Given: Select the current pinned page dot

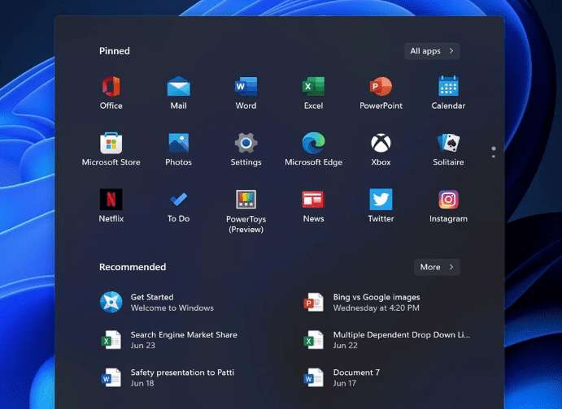Looking at the screenshot, I should click(494, 149).
